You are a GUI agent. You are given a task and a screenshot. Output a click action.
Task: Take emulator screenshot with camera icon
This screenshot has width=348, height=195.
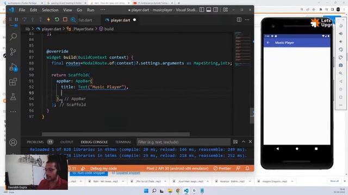(x=341, y=65)
